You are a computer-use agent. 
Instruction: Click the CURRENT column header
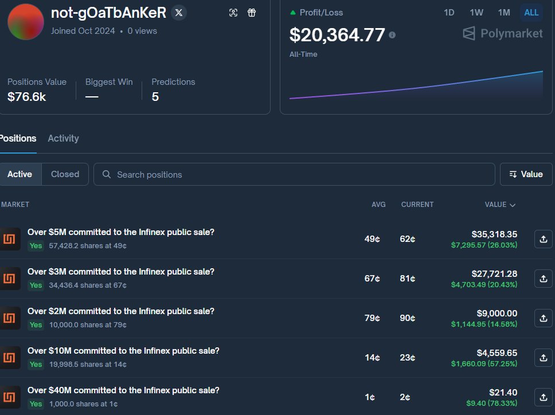[x=417, y=205]
